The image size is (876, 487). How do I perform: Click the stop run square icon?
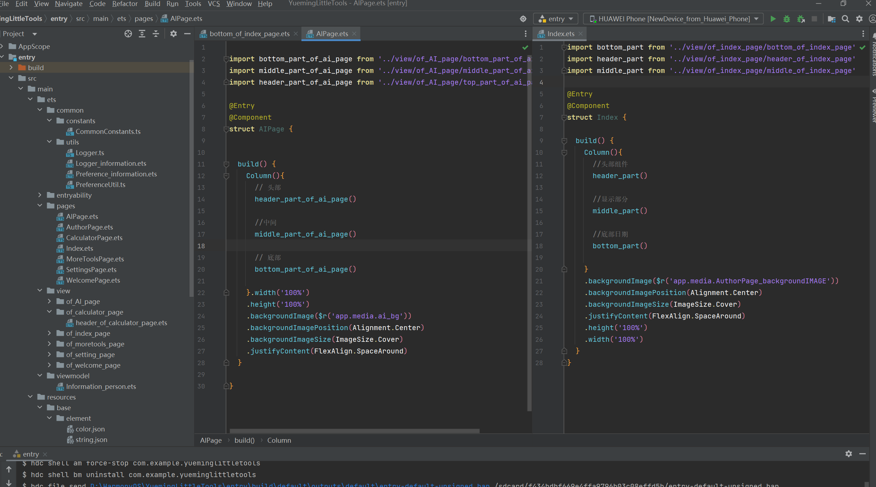pyautogui.click(x=814, y=19)
